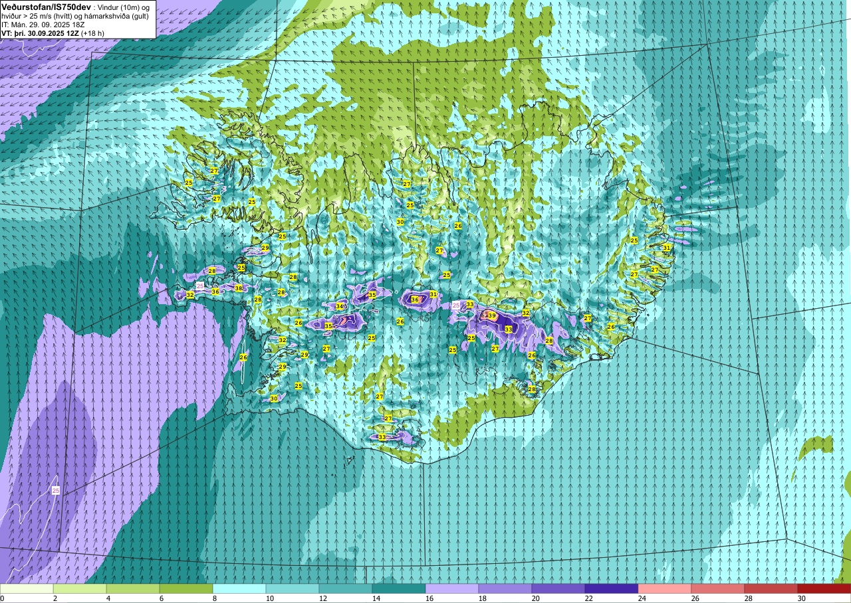Click the 'IT: Mán. 29. 09. 2025 18Z' line
The image size is (851, 603).
click(43, 25)
